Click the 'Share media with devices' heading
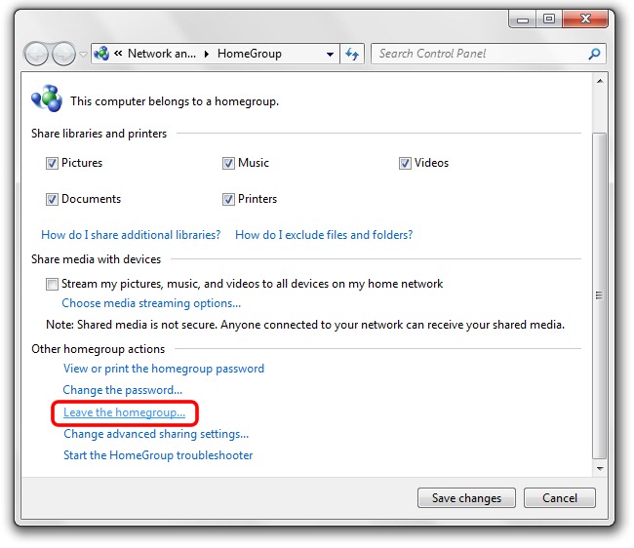The height and width of the screenshot is (548, 634). click(x=97, y=259)
